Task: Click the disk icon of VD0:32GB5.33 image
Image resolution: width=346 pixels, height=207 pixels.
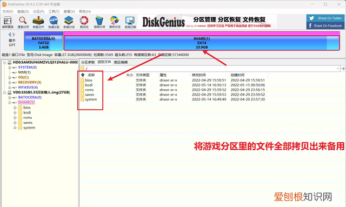Action: click(x=10, y=92)
